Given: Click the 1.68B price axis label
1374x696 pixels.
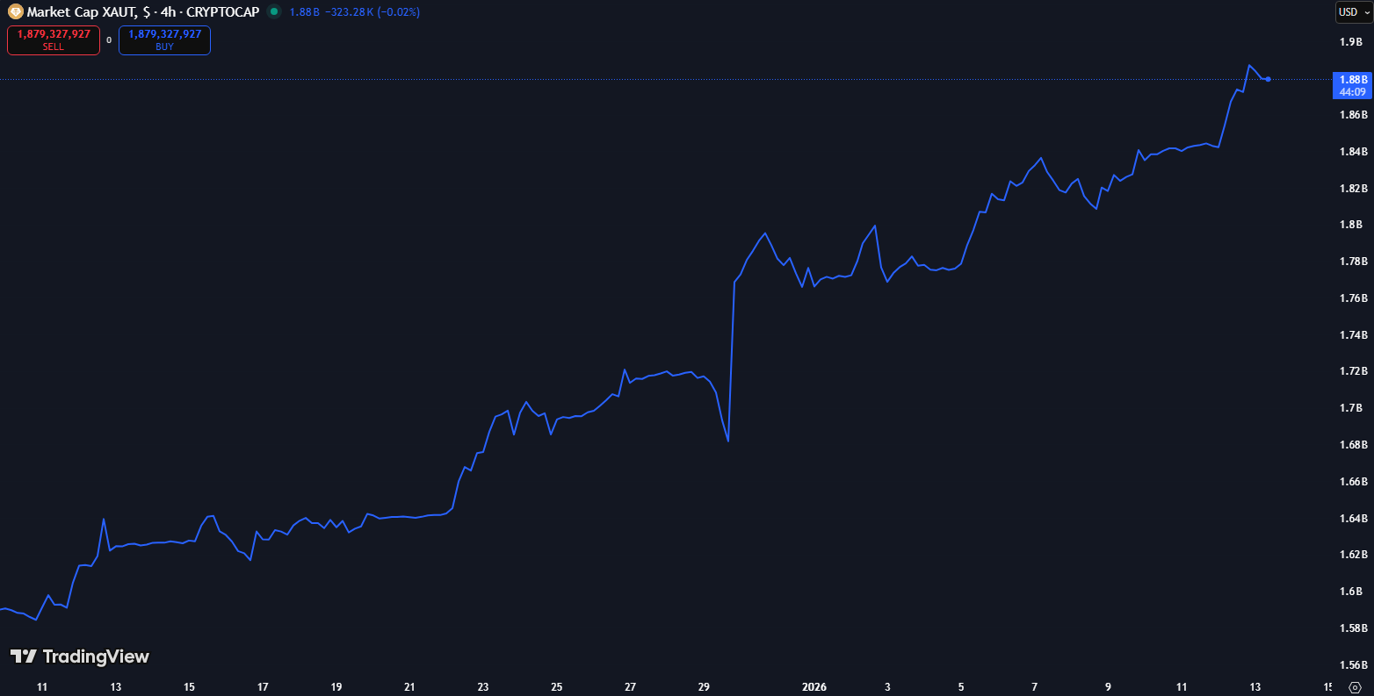Looking at the screenshot, I should (x=1353, y=445).
